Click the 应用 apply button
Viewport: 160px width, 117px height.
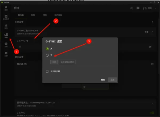[x=113, y=80]
